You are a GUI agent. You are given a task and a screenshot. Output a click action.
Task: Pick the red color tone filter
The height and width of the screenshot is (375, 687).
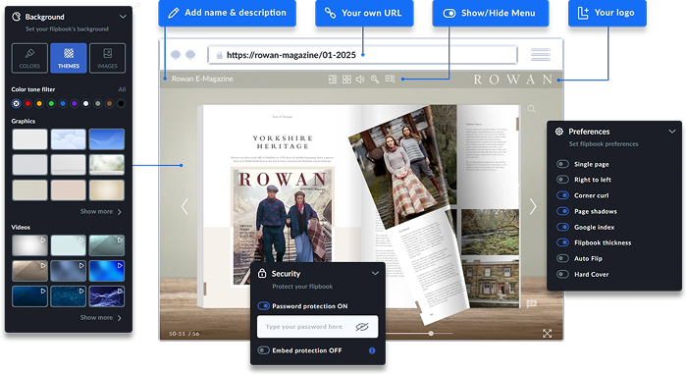pyautogui.click(x=27, y=104)
